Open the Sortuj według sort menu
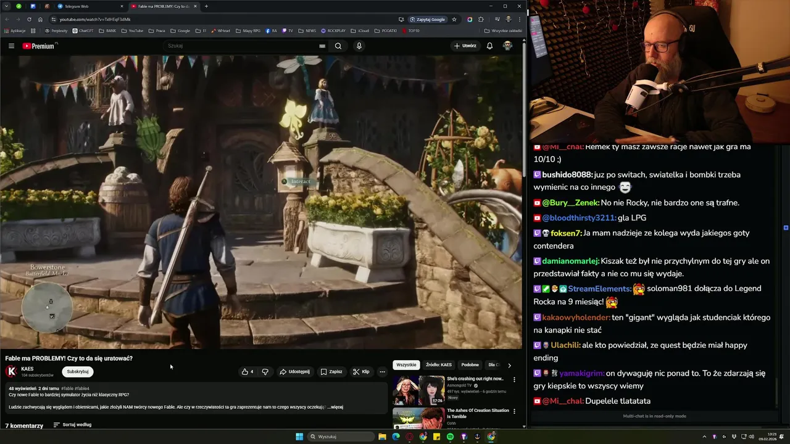790x444 pixels. pos(72,425)
